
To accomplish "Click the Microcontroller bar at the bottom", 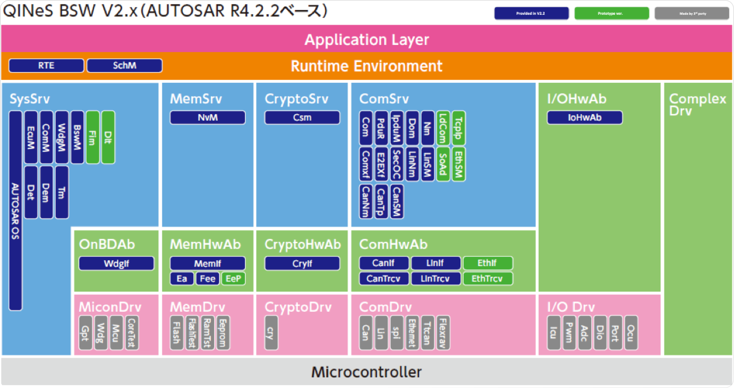I will (367, 372).
